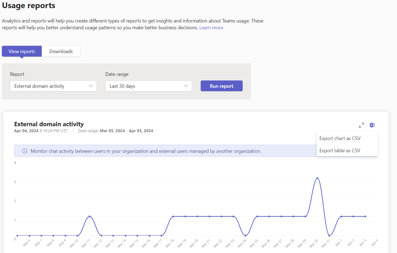Expand the Date range dropdown
This screenshot has height=253, width=397.
(x=148, y=86)
